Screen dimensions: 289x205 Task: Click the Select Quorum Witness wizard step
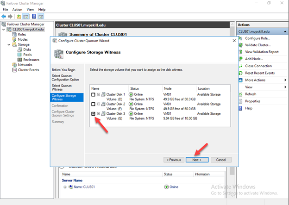(62, 87)
